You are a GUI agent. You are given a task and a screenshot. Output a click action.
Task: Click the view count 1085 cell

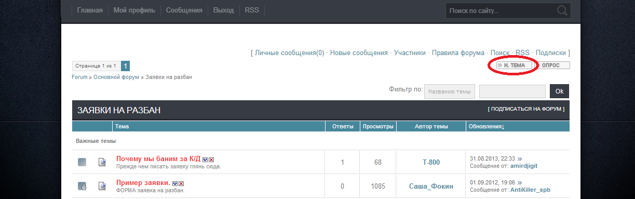[x=378, y=186]
